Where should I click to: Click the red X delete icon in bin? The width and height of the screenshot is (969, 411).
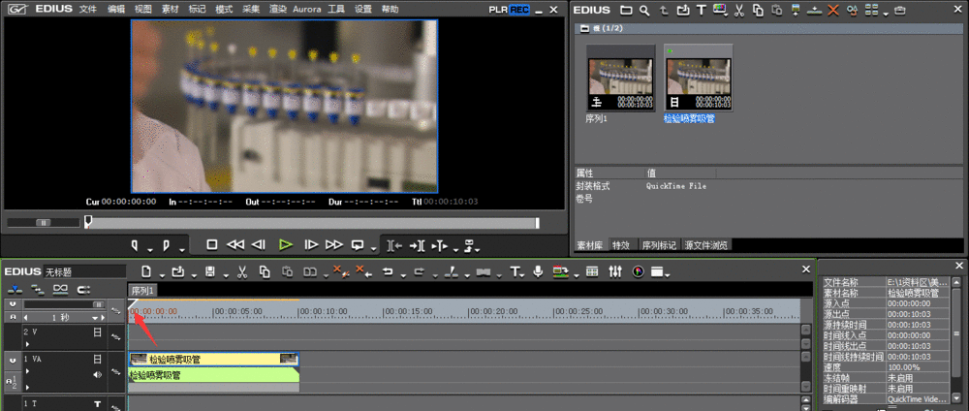(x=833, y=11)
